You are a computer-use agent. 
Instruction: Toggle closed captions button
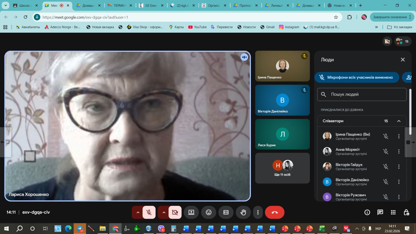tap(226, 212)
